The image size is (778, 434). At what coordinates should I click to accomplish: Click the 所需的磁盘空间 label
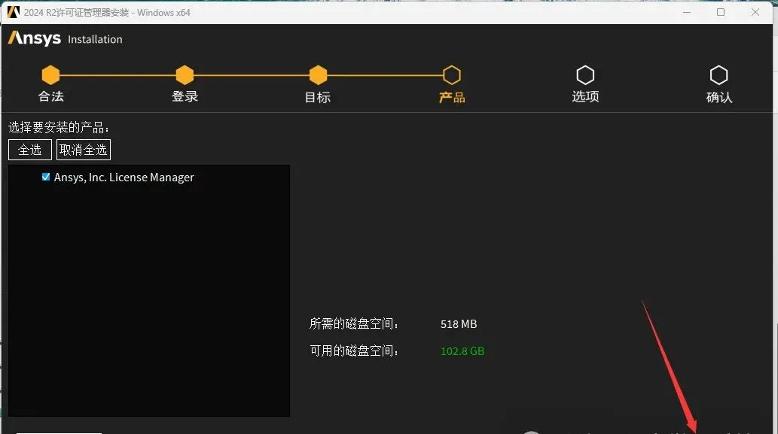pos(354,324)
